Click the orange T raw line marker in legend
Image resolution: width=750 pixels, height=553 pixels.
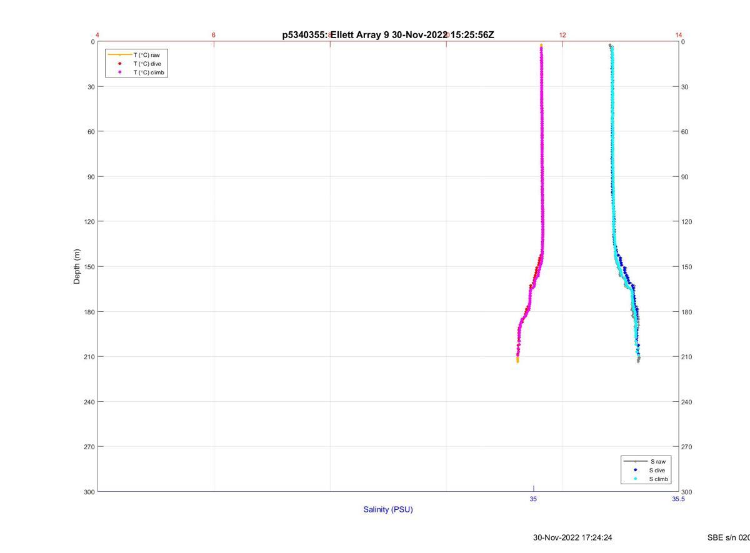[x=119, y=55]
